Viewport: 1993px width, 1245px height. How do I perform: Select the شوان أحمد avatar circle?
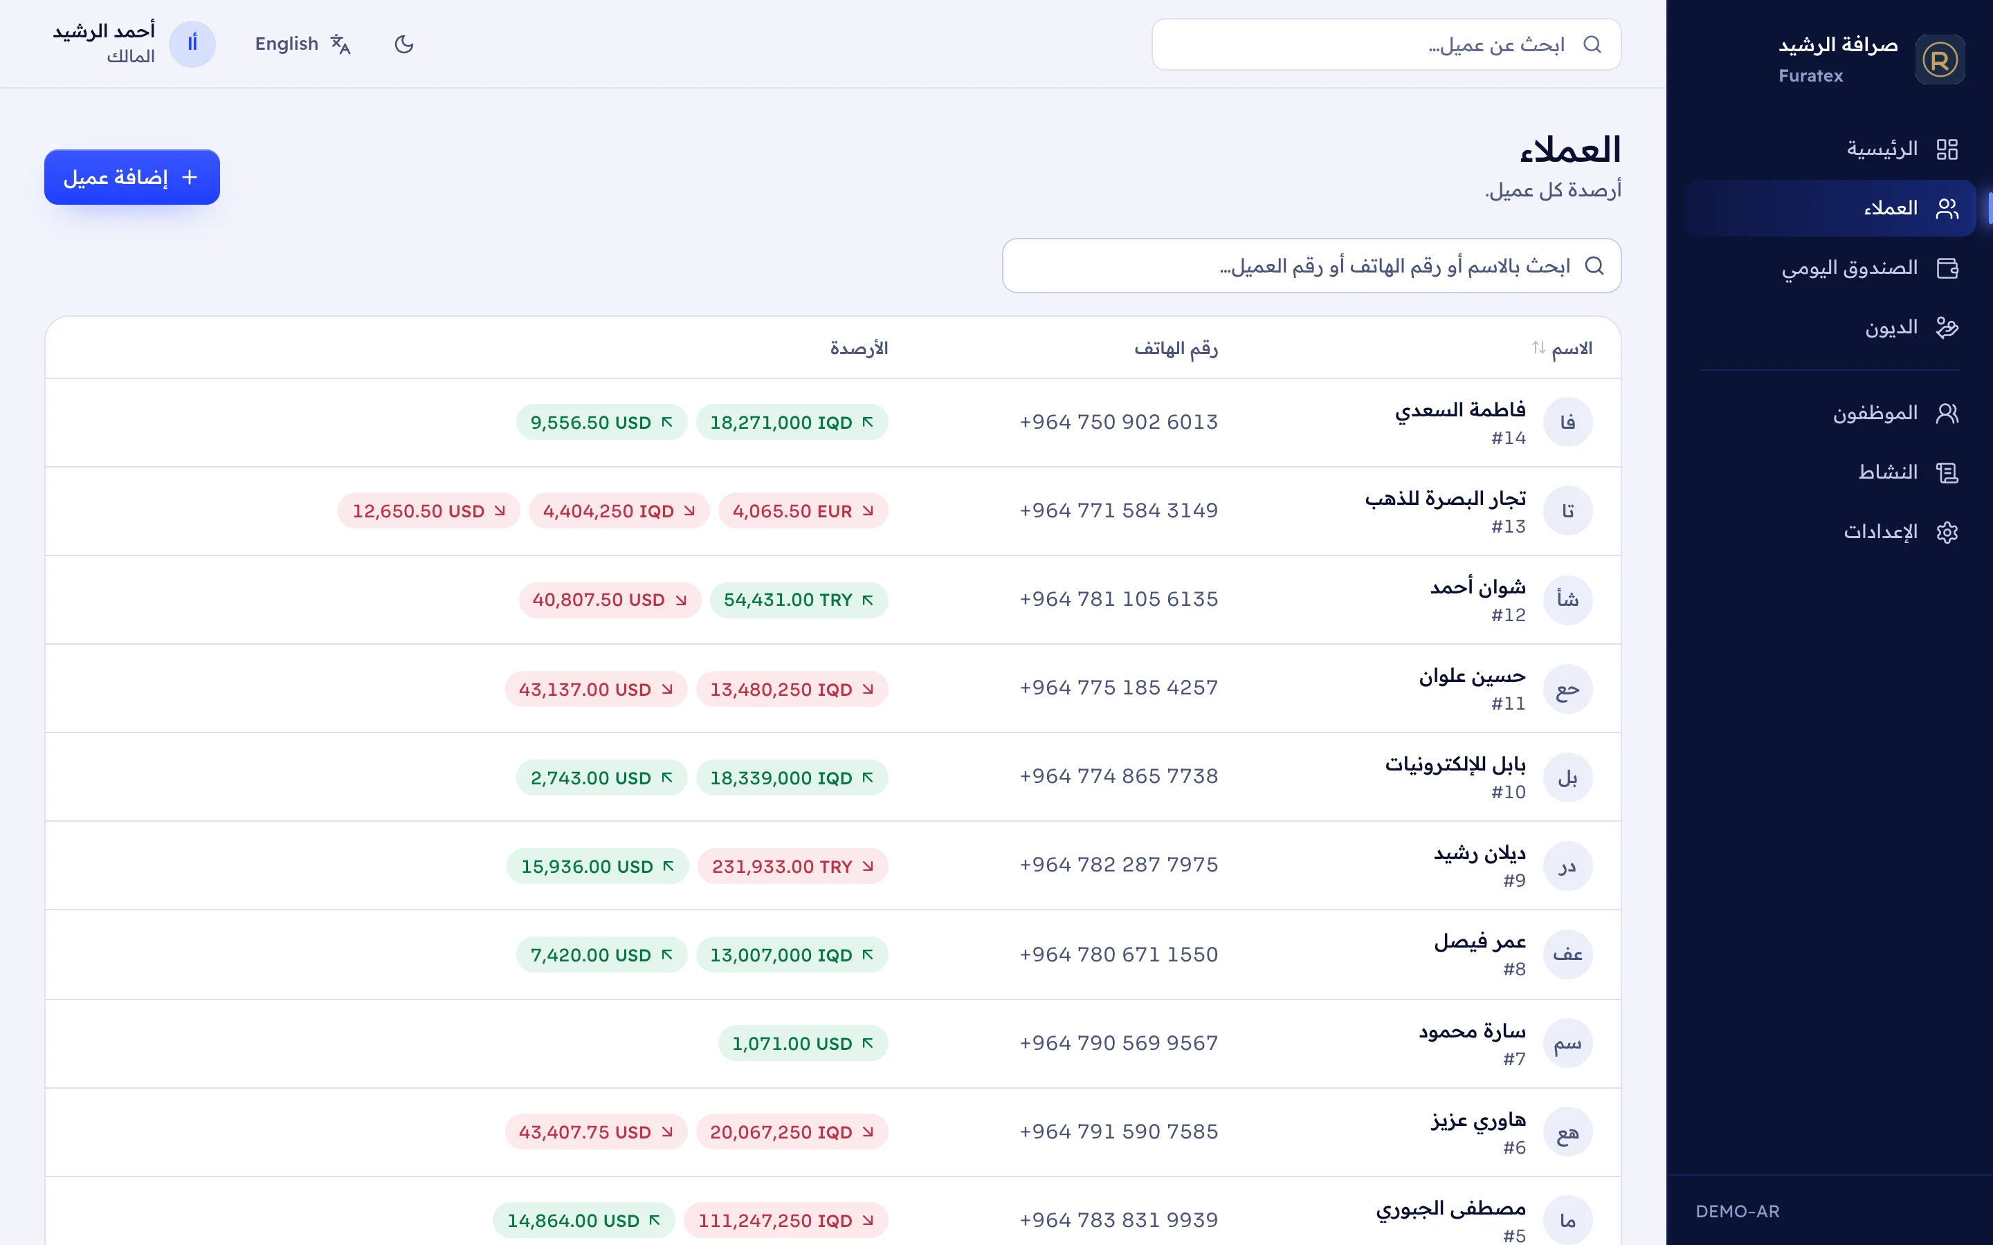tap(1567, 600)
